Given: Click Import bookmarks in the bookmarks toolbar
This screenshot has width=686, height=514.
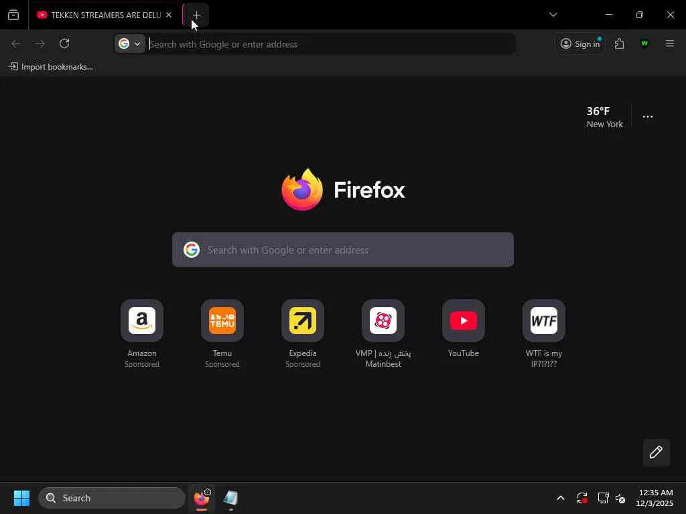Looking at the screenshot, I should tap(51, 67).
